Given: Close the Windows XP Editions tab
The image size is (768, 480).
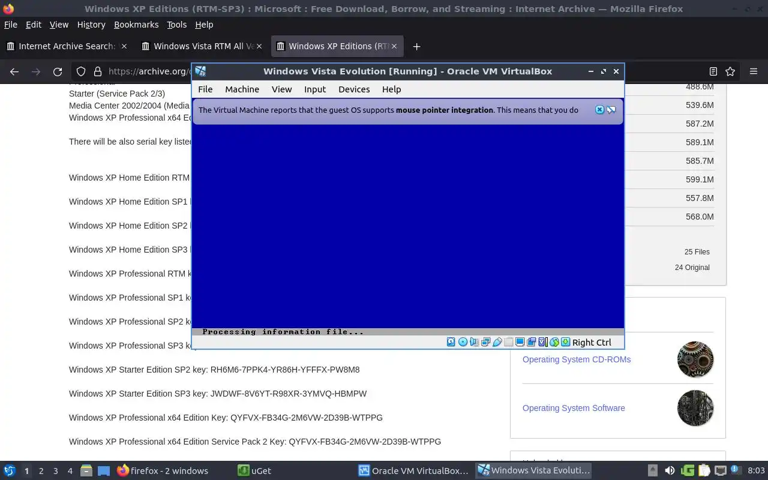Looking at the screenshot, I should (x=394, y=46).
